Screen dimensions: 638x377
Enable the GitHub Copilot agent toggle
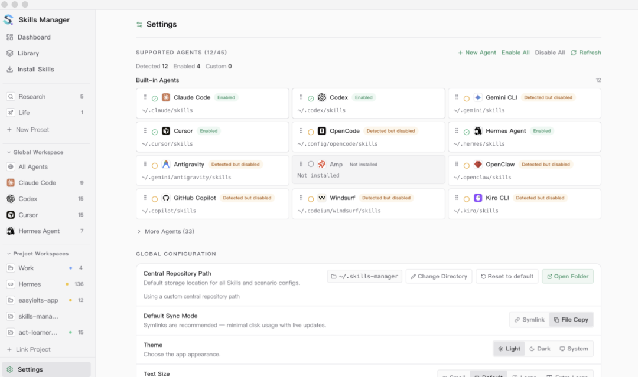pos(155,199)
